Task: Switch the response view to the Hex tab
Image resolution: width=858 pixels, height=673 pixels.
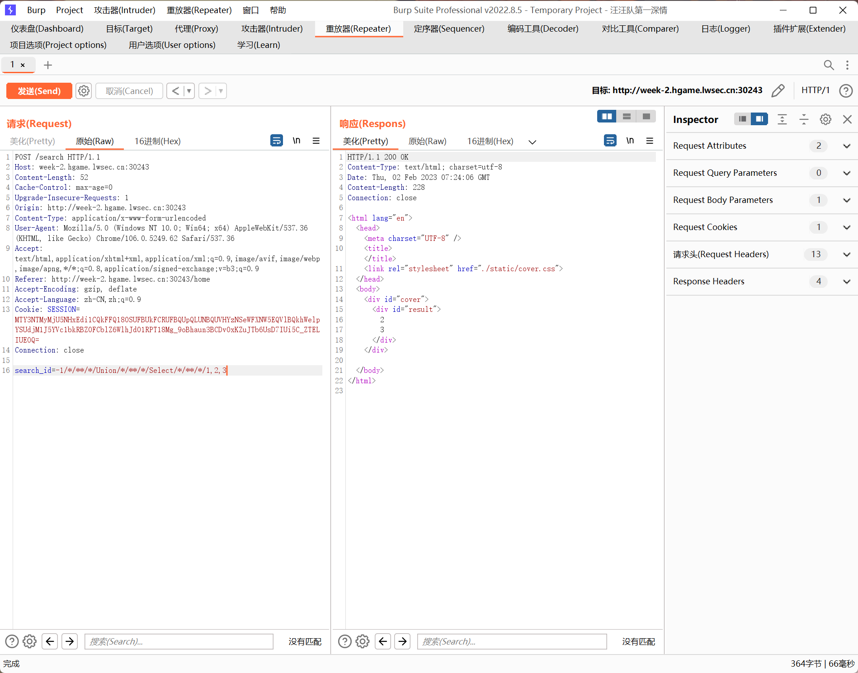Action: 490,141
